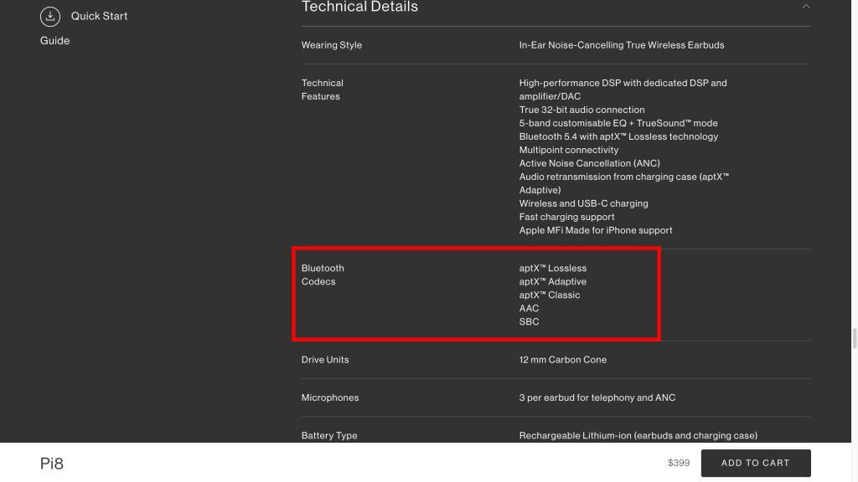Click the page scrollbar thumb
Image resolution: width=858 pixels, height=482 pixels.
854,338
